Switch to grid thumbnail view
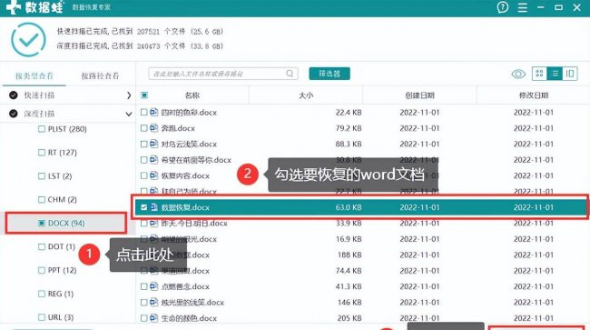This screenshot has height=330, width=590. click(539, 74)
